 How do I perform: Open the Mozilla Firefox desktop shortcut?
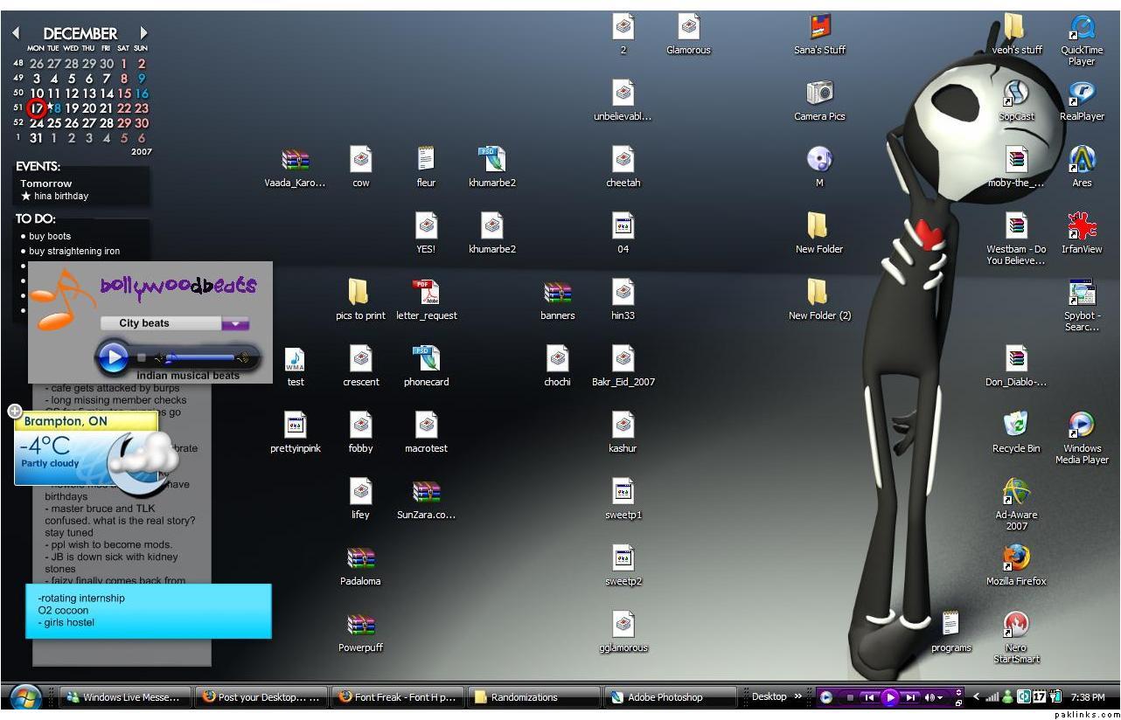pyautogui.click(x=1015, y=558)
